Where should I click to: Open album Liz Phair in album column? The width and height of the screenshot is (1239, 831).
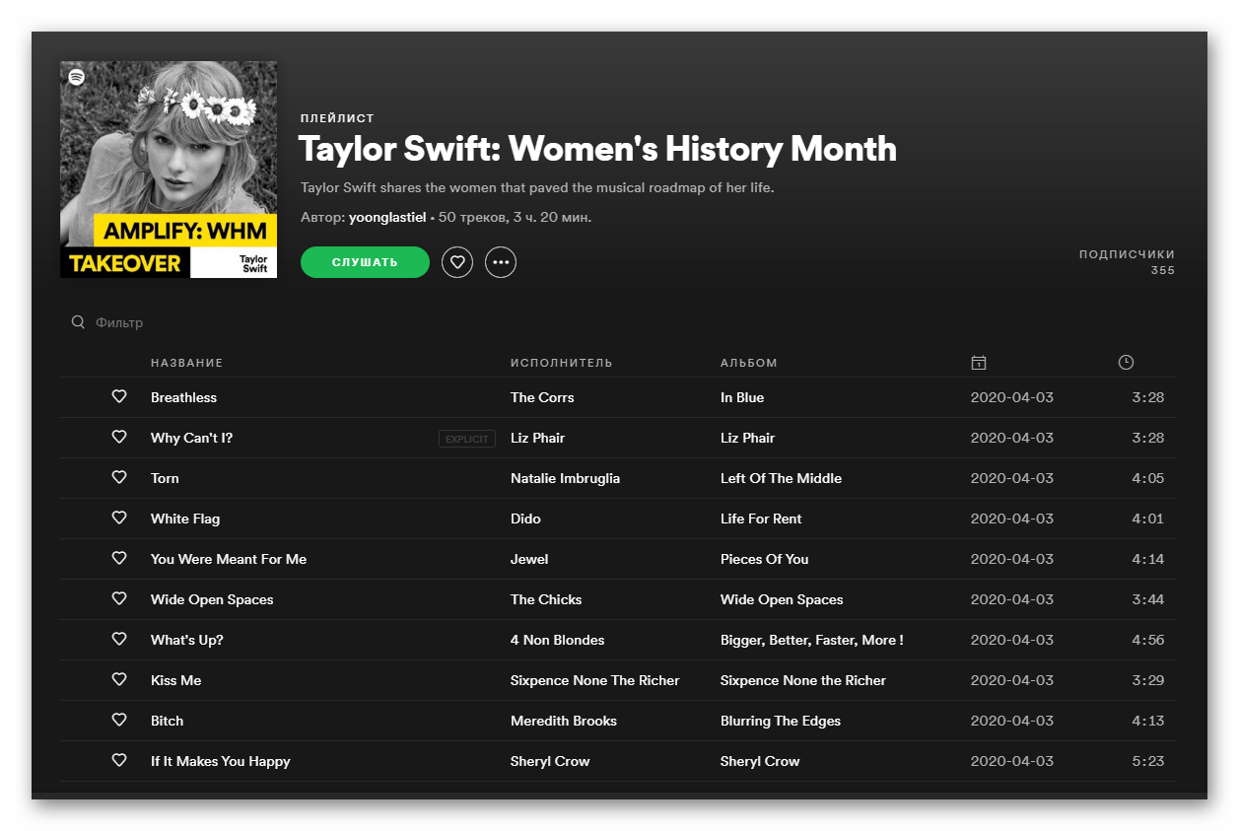click(747, 438)
